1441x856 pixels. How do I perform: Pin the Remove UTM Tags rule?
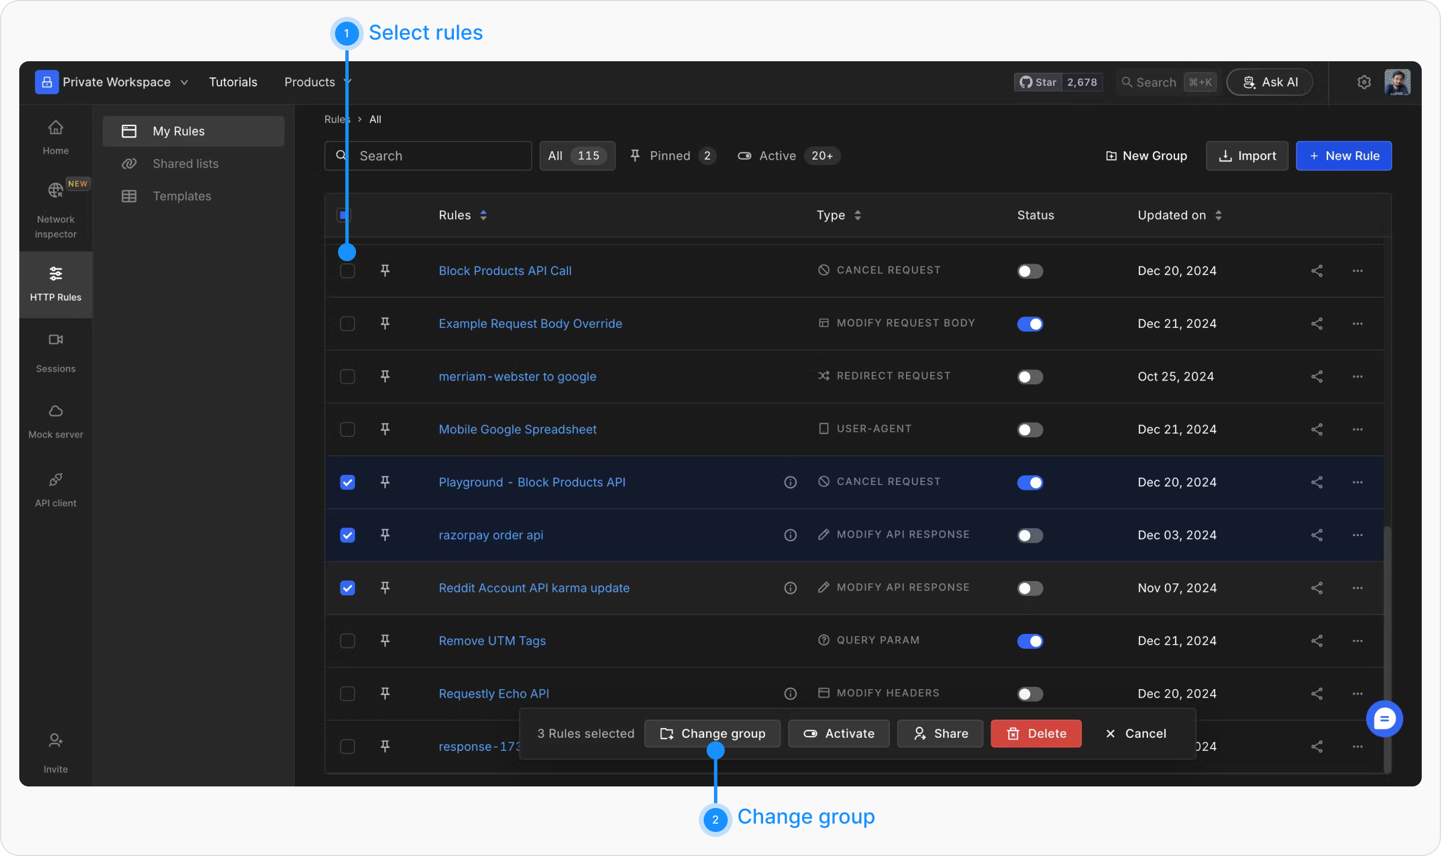[x=385, y=640]
